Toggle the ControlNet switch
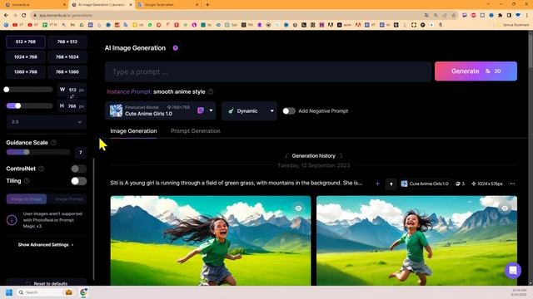This screenshot has width=533, height=299. tap(78, 169)
